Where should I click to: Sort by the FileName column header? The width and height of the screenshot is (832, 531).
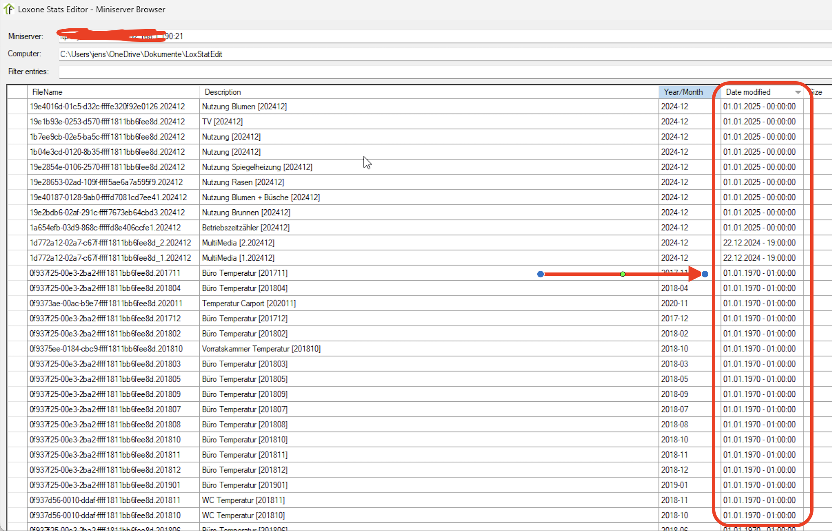point(47,92)
